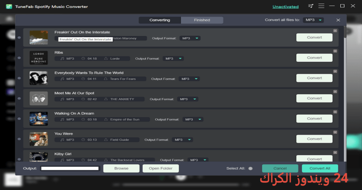Screen dimensions: 362x190
Task: Close the conversion list dialog
Action: (338, 20)
